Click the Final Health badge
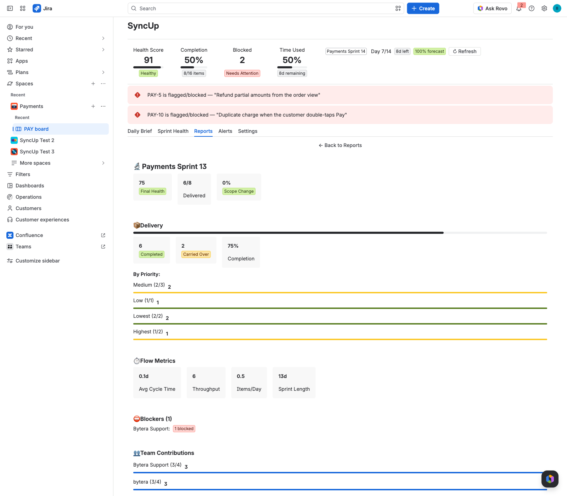 (x=152, y=191)
